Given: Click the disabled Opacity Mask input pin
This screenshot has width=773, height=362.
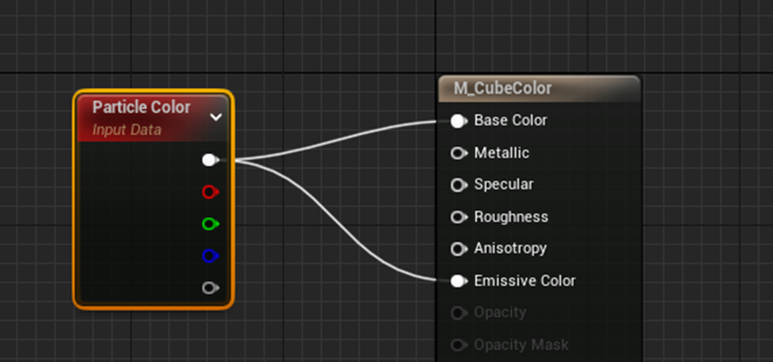Looking at the screenshot, I should [x=458, y=345].
